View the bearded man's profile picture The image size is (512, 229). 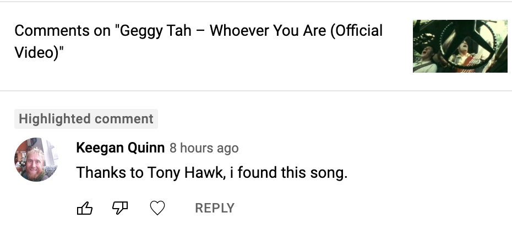click(36, 160)
